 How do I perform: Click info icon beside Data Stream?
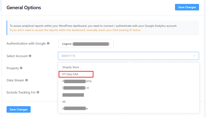pos(26,80)
